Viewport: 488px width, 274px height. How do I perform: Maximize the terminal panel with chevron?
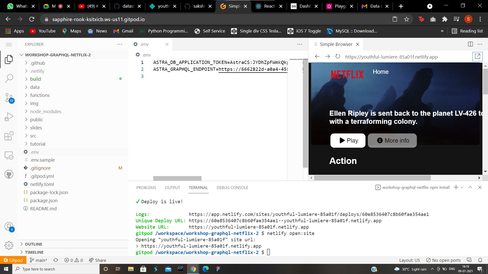(470, 187)
